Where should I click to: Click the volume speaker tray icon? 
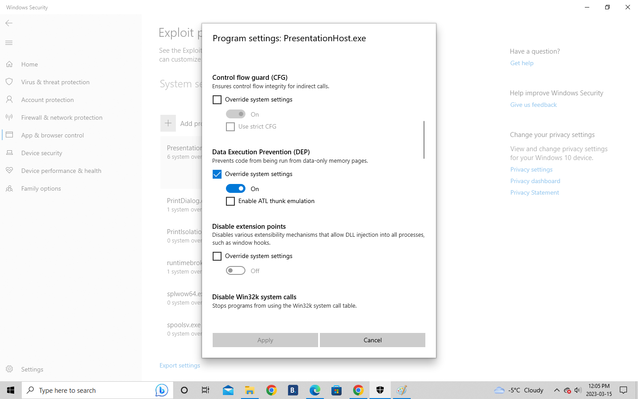tap(578, 390)
